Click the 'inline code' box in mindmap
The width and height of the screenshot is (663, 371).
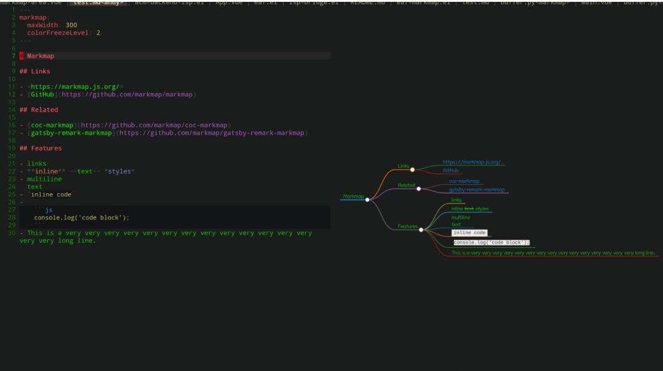(469, 233)
